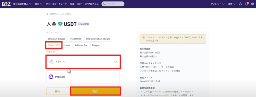Select the Arbitrum One network

tap(81, 45)
